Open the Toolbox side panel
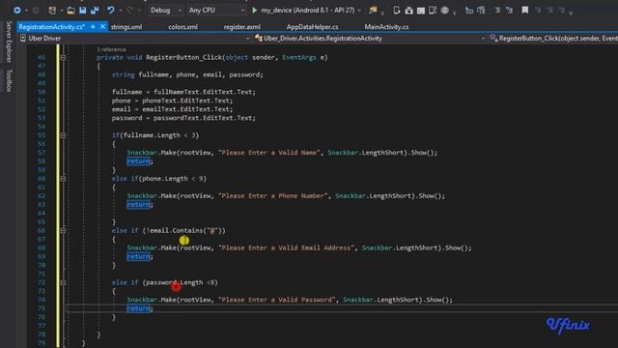618x348 pixels. point(9,80)
